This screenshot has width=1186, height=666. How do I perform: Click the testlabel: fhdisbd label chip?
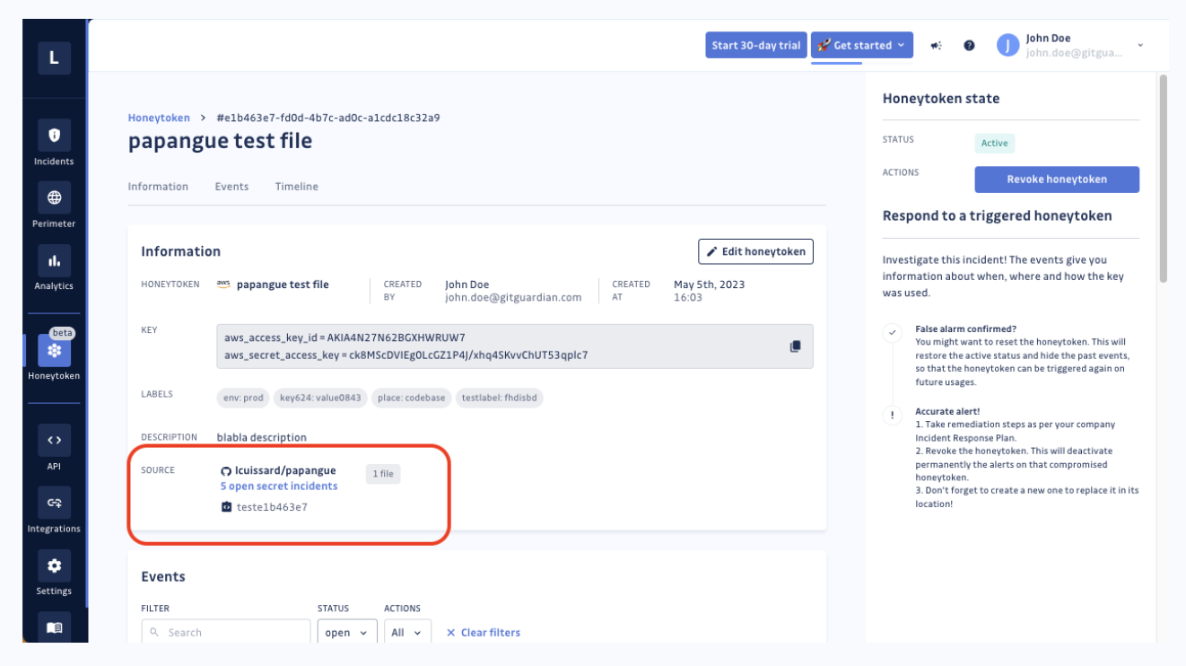coord(500,398)
